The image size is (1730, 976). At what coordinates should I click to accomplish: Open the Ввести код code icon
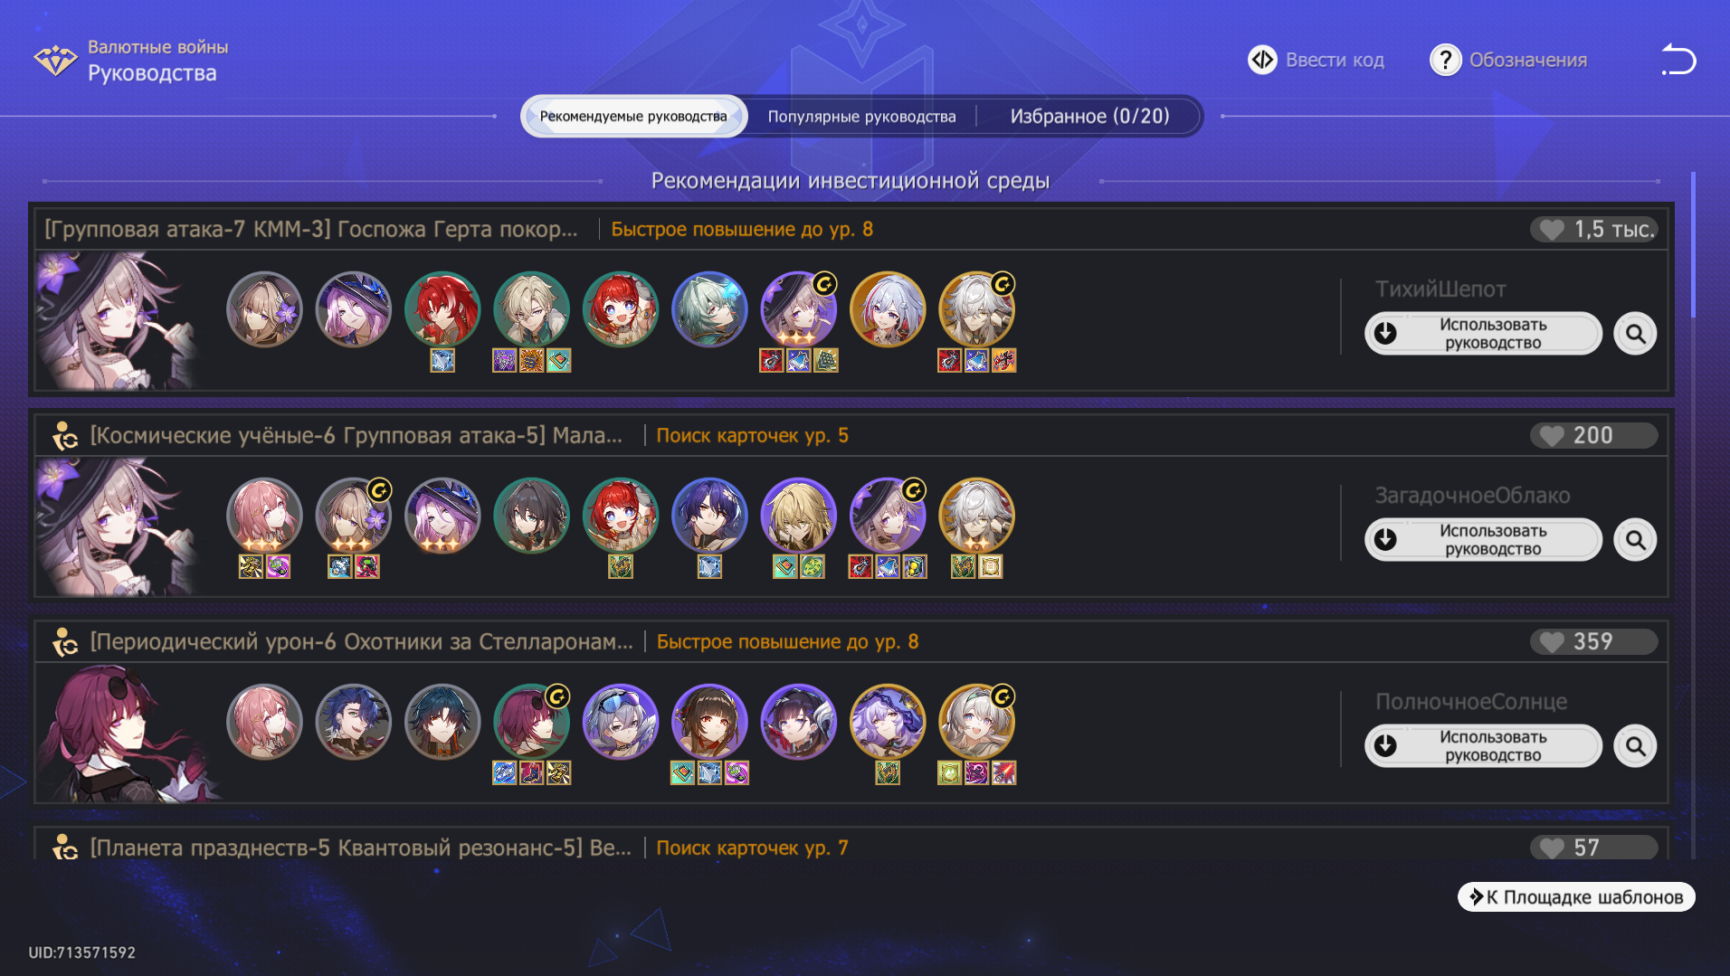click(x=1262, y=60)
